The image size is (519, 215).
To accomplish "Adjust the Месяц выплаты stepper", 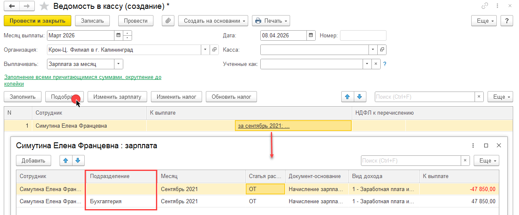I will pos(128,36).
